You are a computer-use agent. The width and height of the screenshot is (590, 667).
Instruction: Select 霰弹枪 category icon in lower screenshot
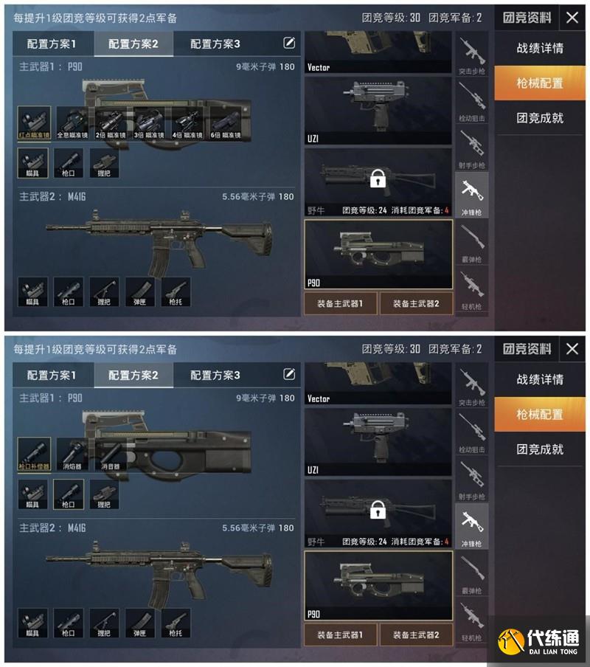pos(472,573)
